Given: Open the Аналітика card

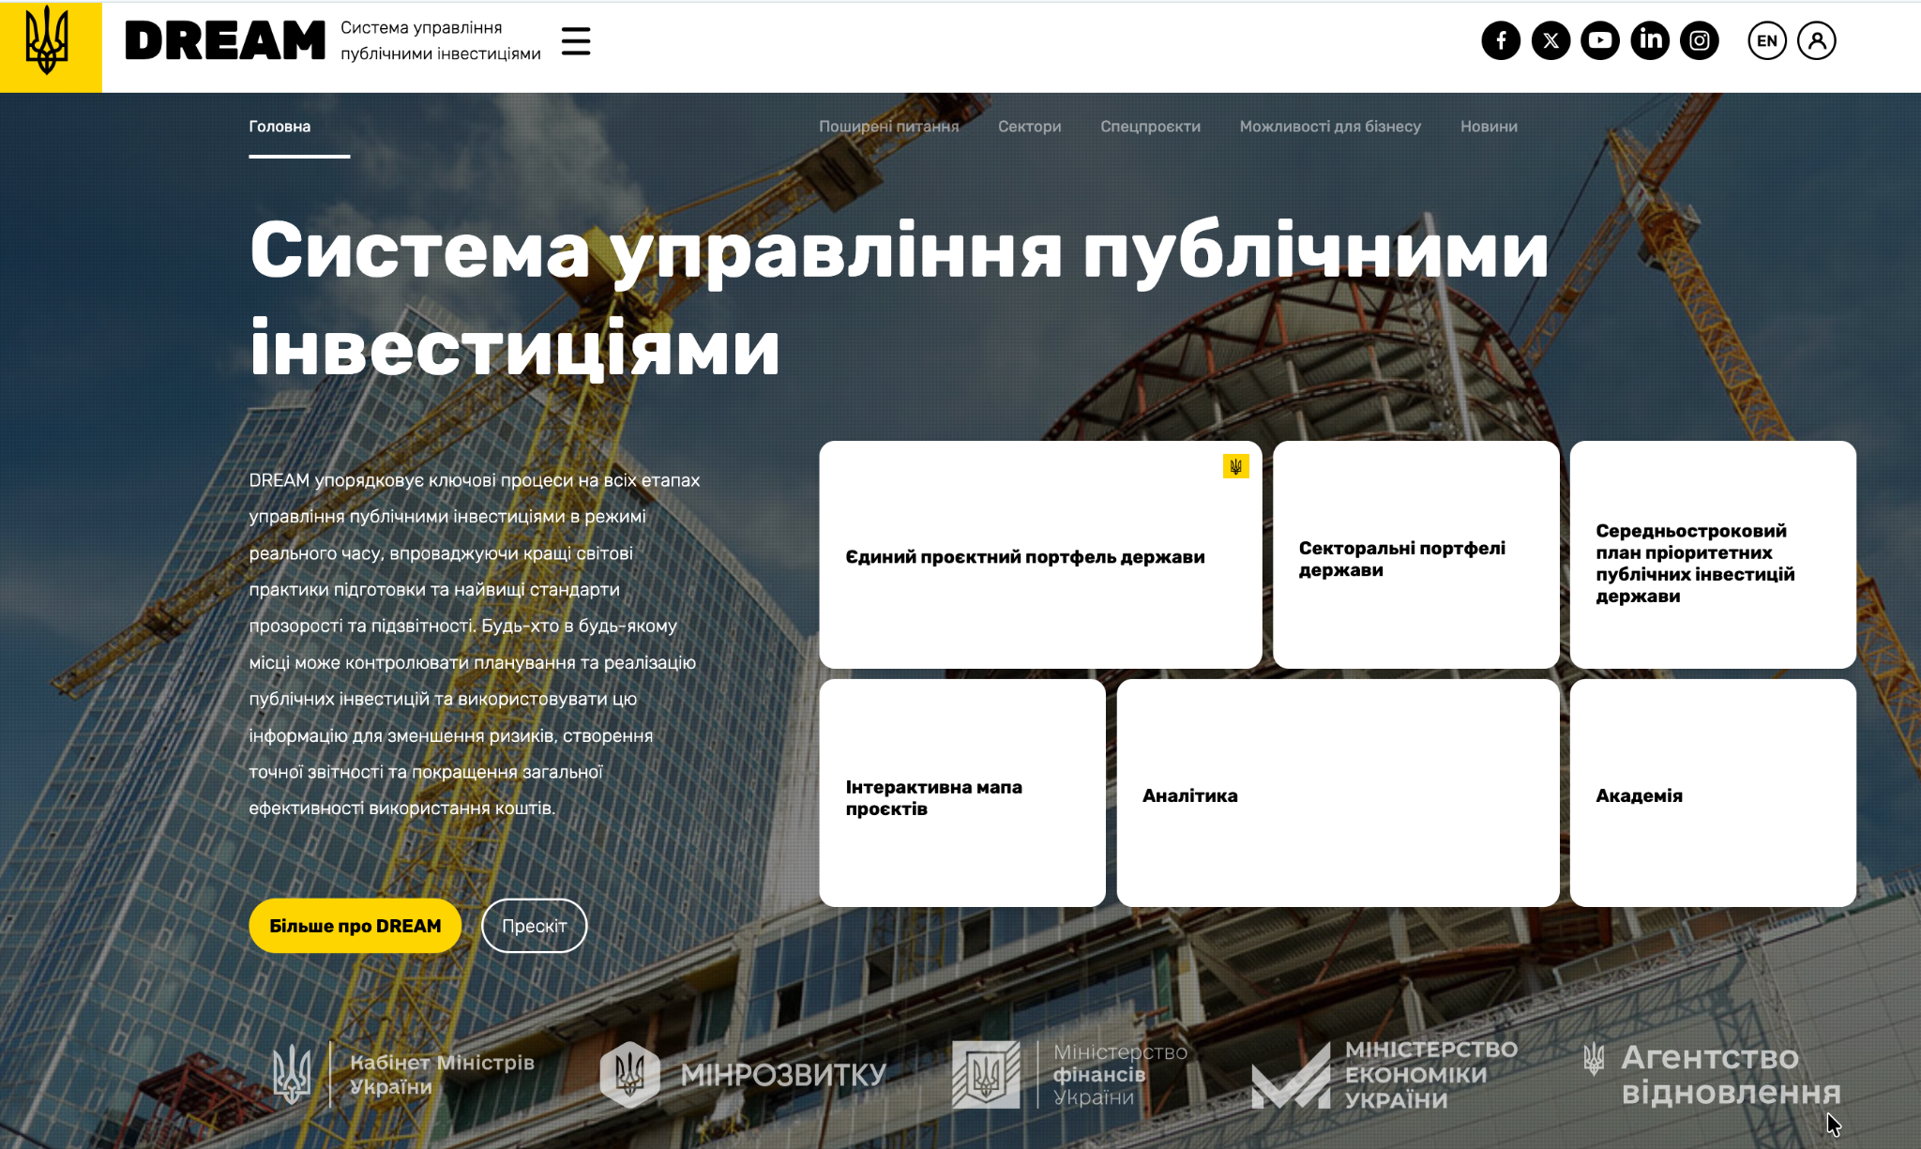Looking at the screenshot, I should tap(1337, 794).
